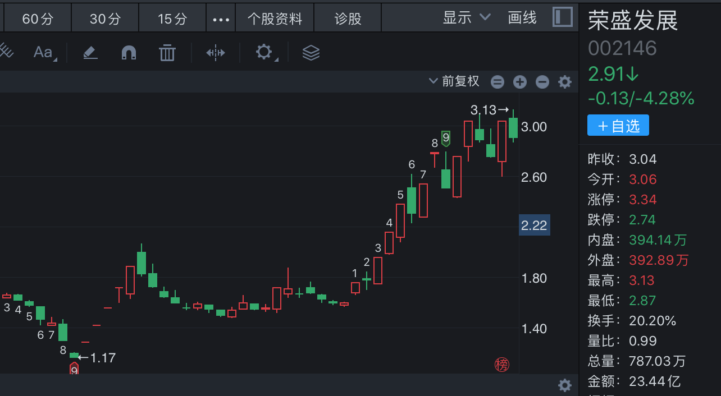Click the minus circle zoom-out icon
This screenshot has width=721, height=396.
[542, 82]
